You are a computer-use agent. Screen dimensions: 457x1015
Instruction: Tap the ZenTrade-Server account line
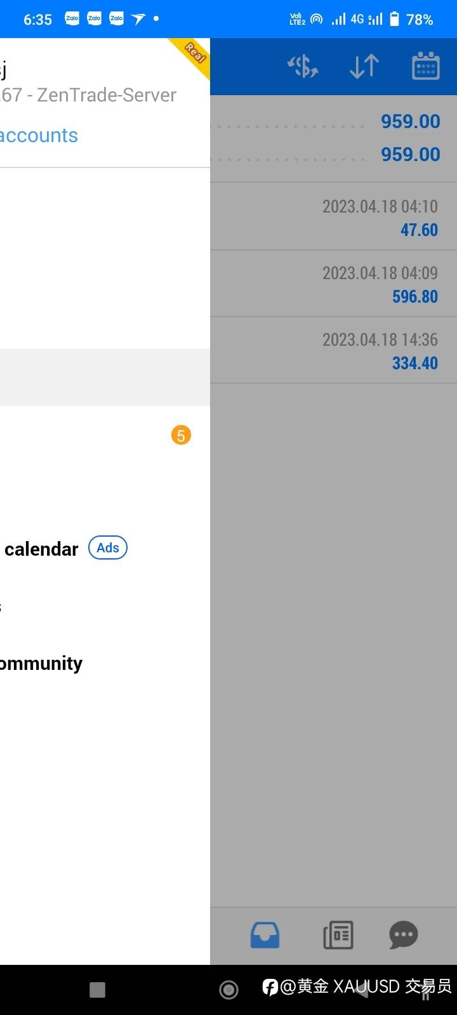(89, 95)
